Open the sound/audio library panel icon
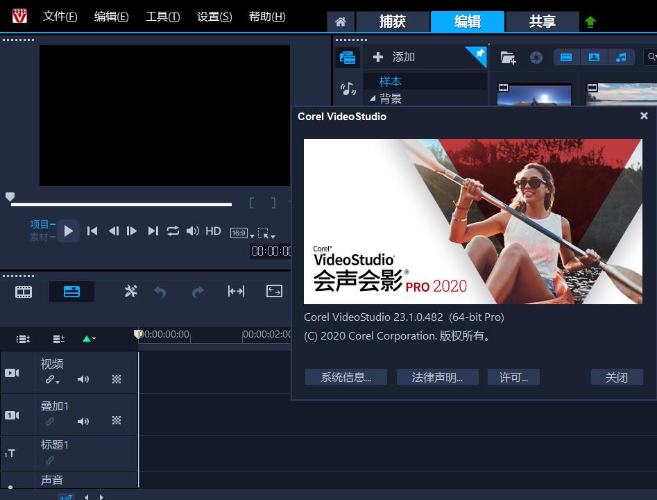657x500 pixels. [348, 88]
